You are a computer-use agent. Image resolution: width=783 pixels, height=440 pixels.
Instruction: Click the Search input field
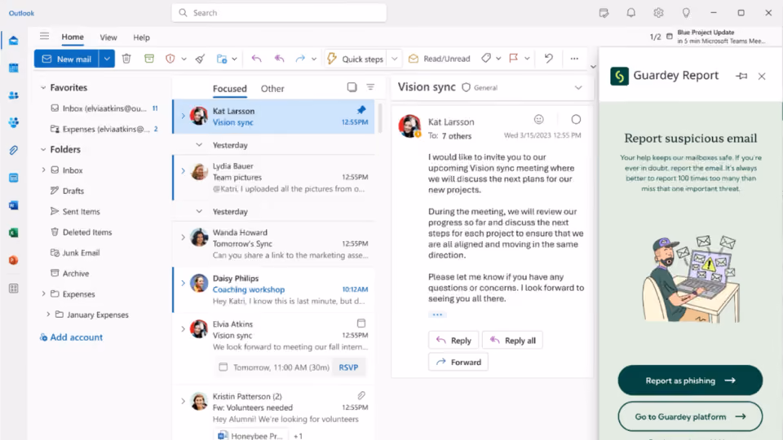(279, 12)
